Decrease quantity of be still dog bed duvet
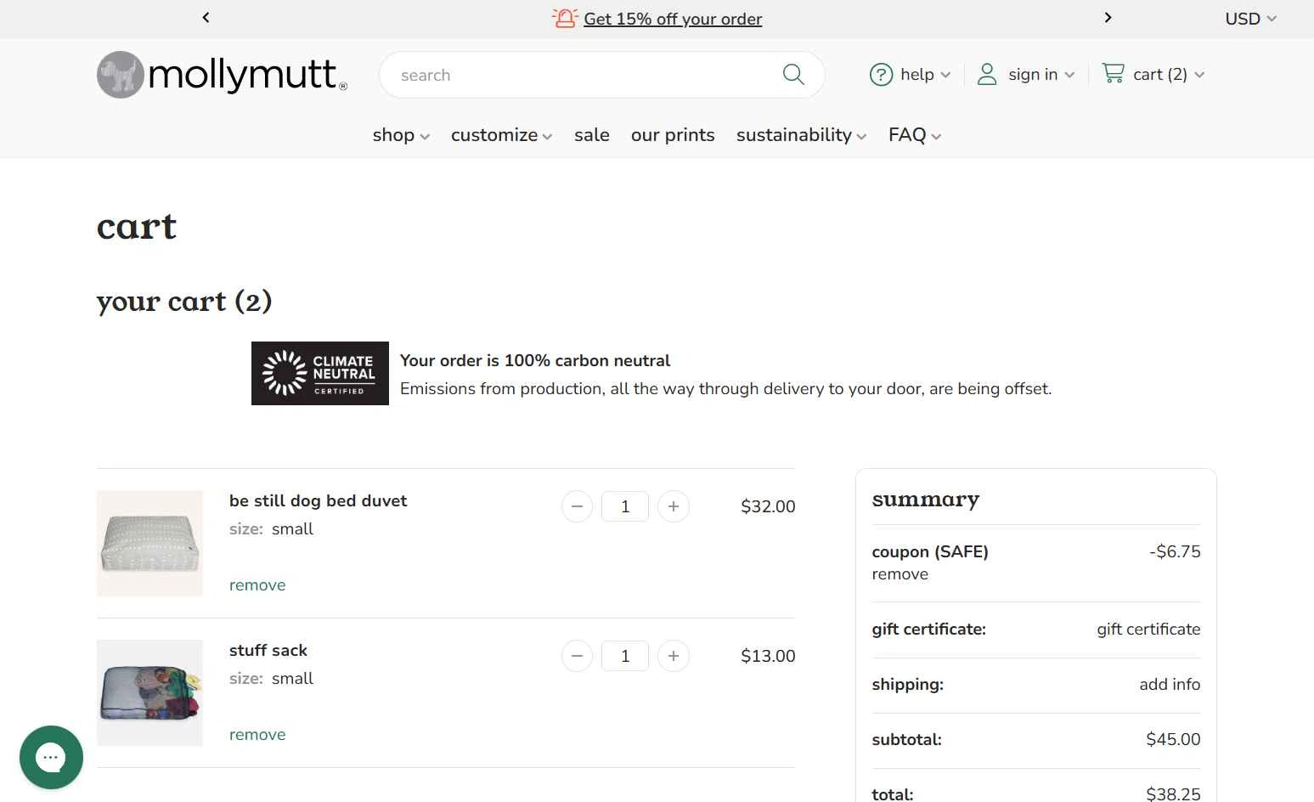This screenshot has height=802, width=1314. (577, 506)
